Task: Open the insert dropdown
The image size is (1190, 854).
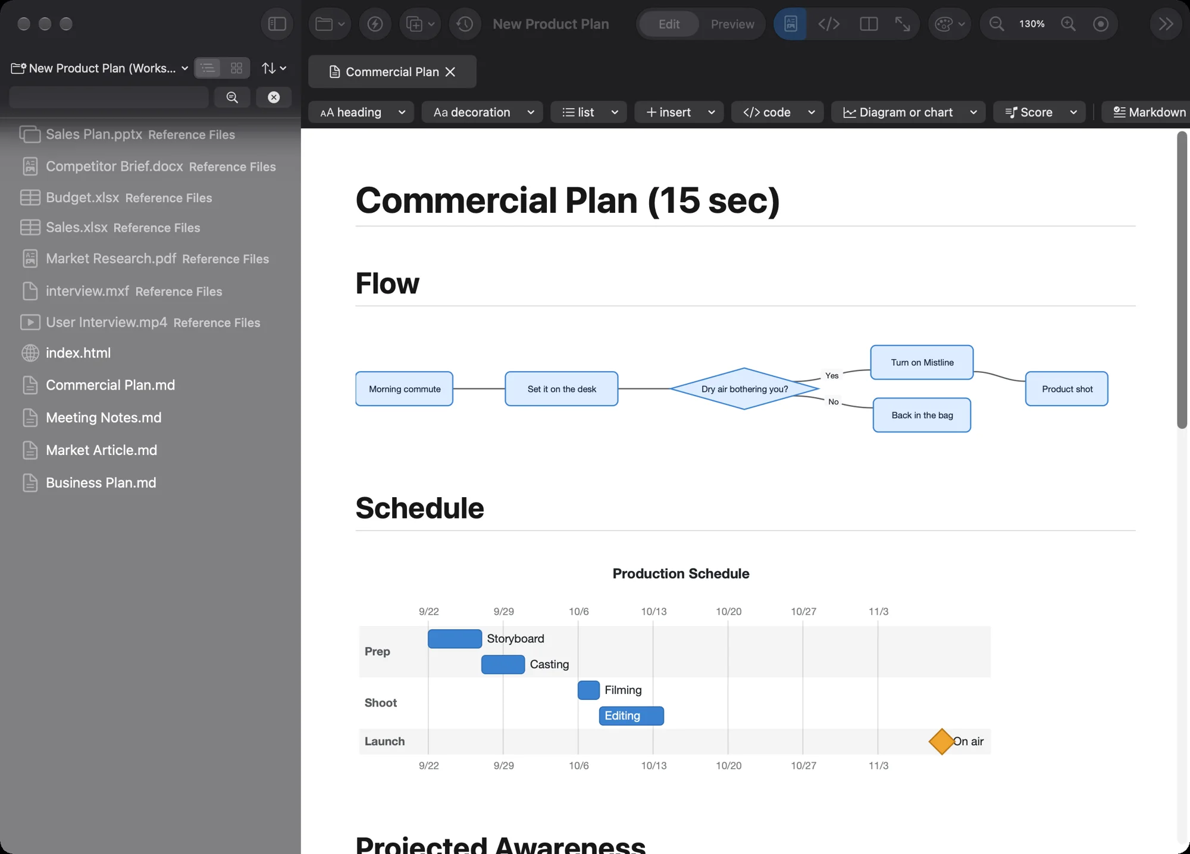Action: click(x=679, y=112)
